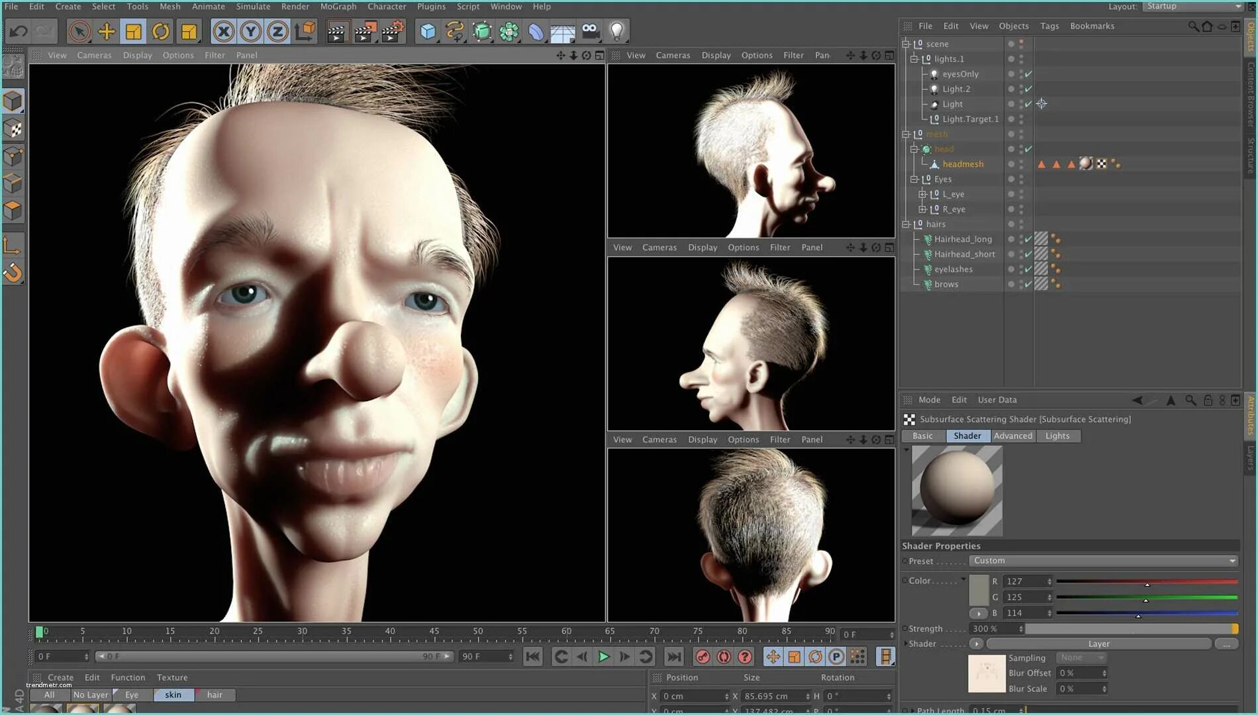The width and height of the screenshot is (1258, 715).
Task: Open the Plugins menu
Action: coord(431,7)
